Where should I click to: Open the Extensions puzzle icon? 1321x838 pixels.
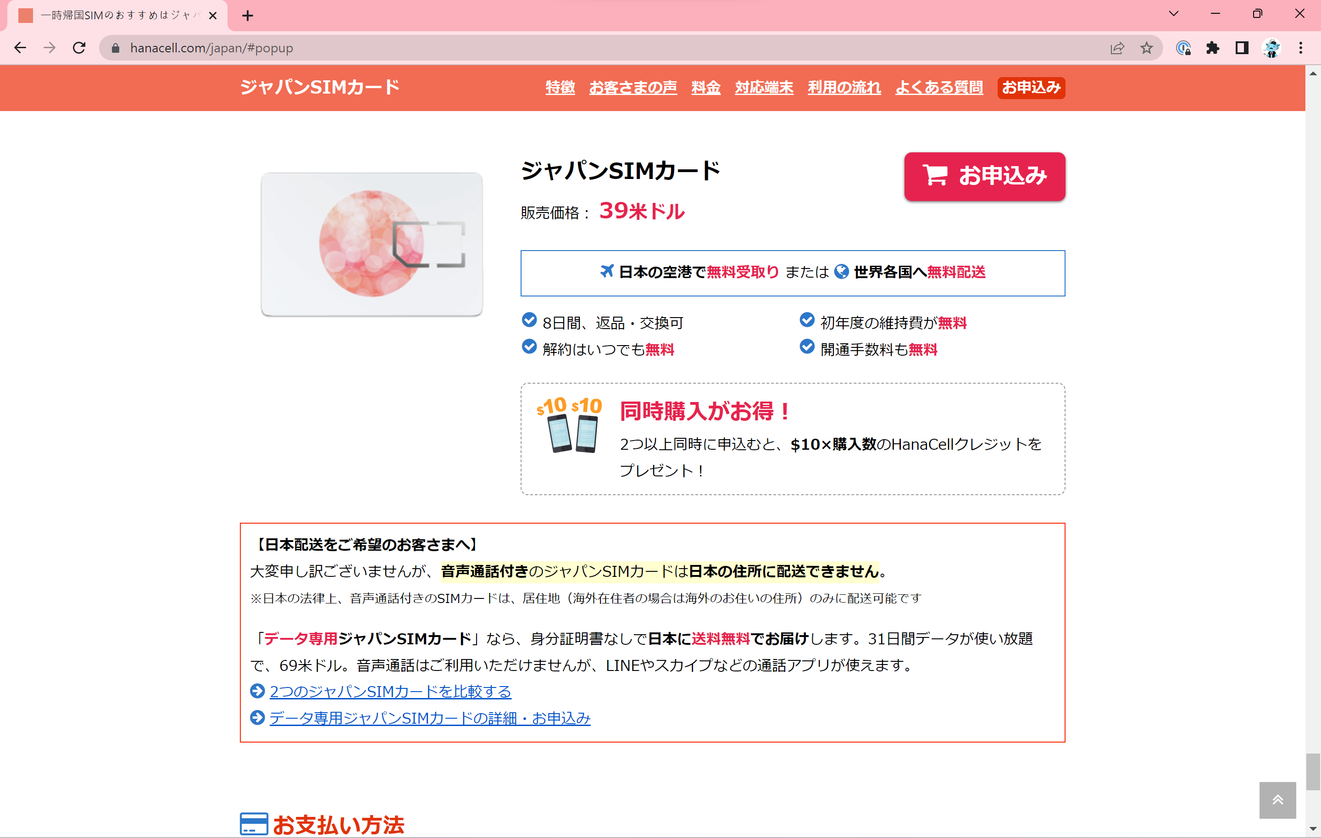[1212, 48]
